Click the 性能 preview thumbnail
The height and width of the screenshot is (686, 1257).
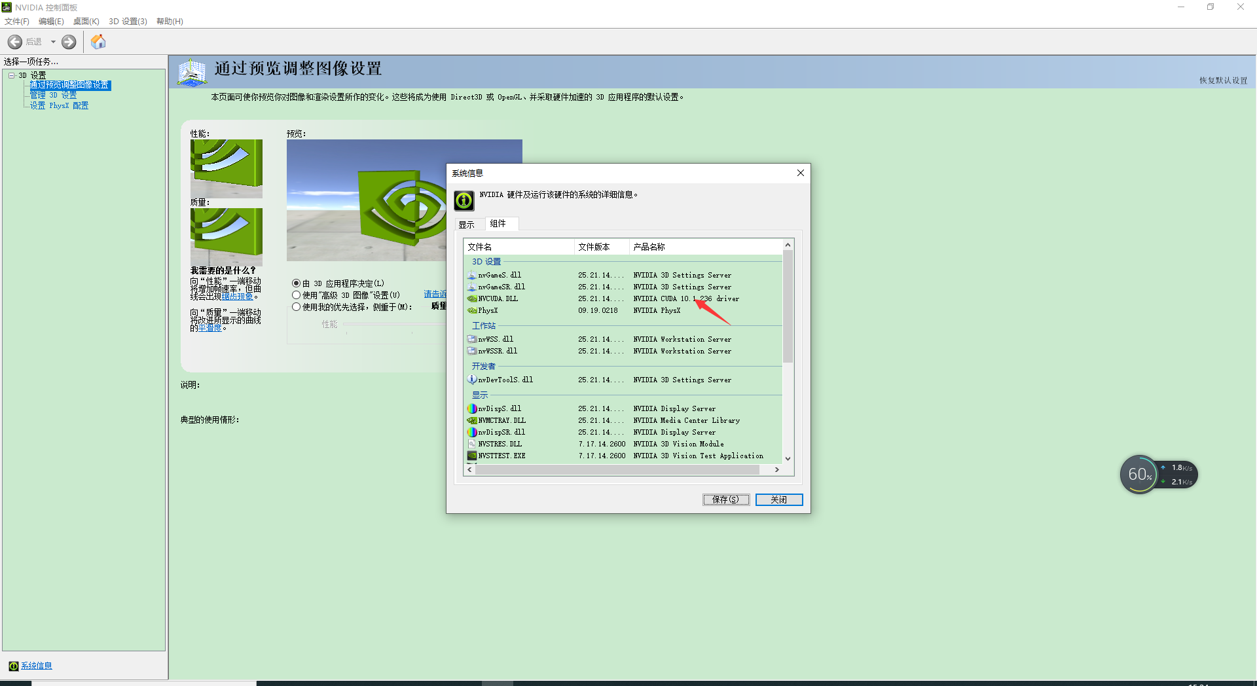tap(227, 169)
